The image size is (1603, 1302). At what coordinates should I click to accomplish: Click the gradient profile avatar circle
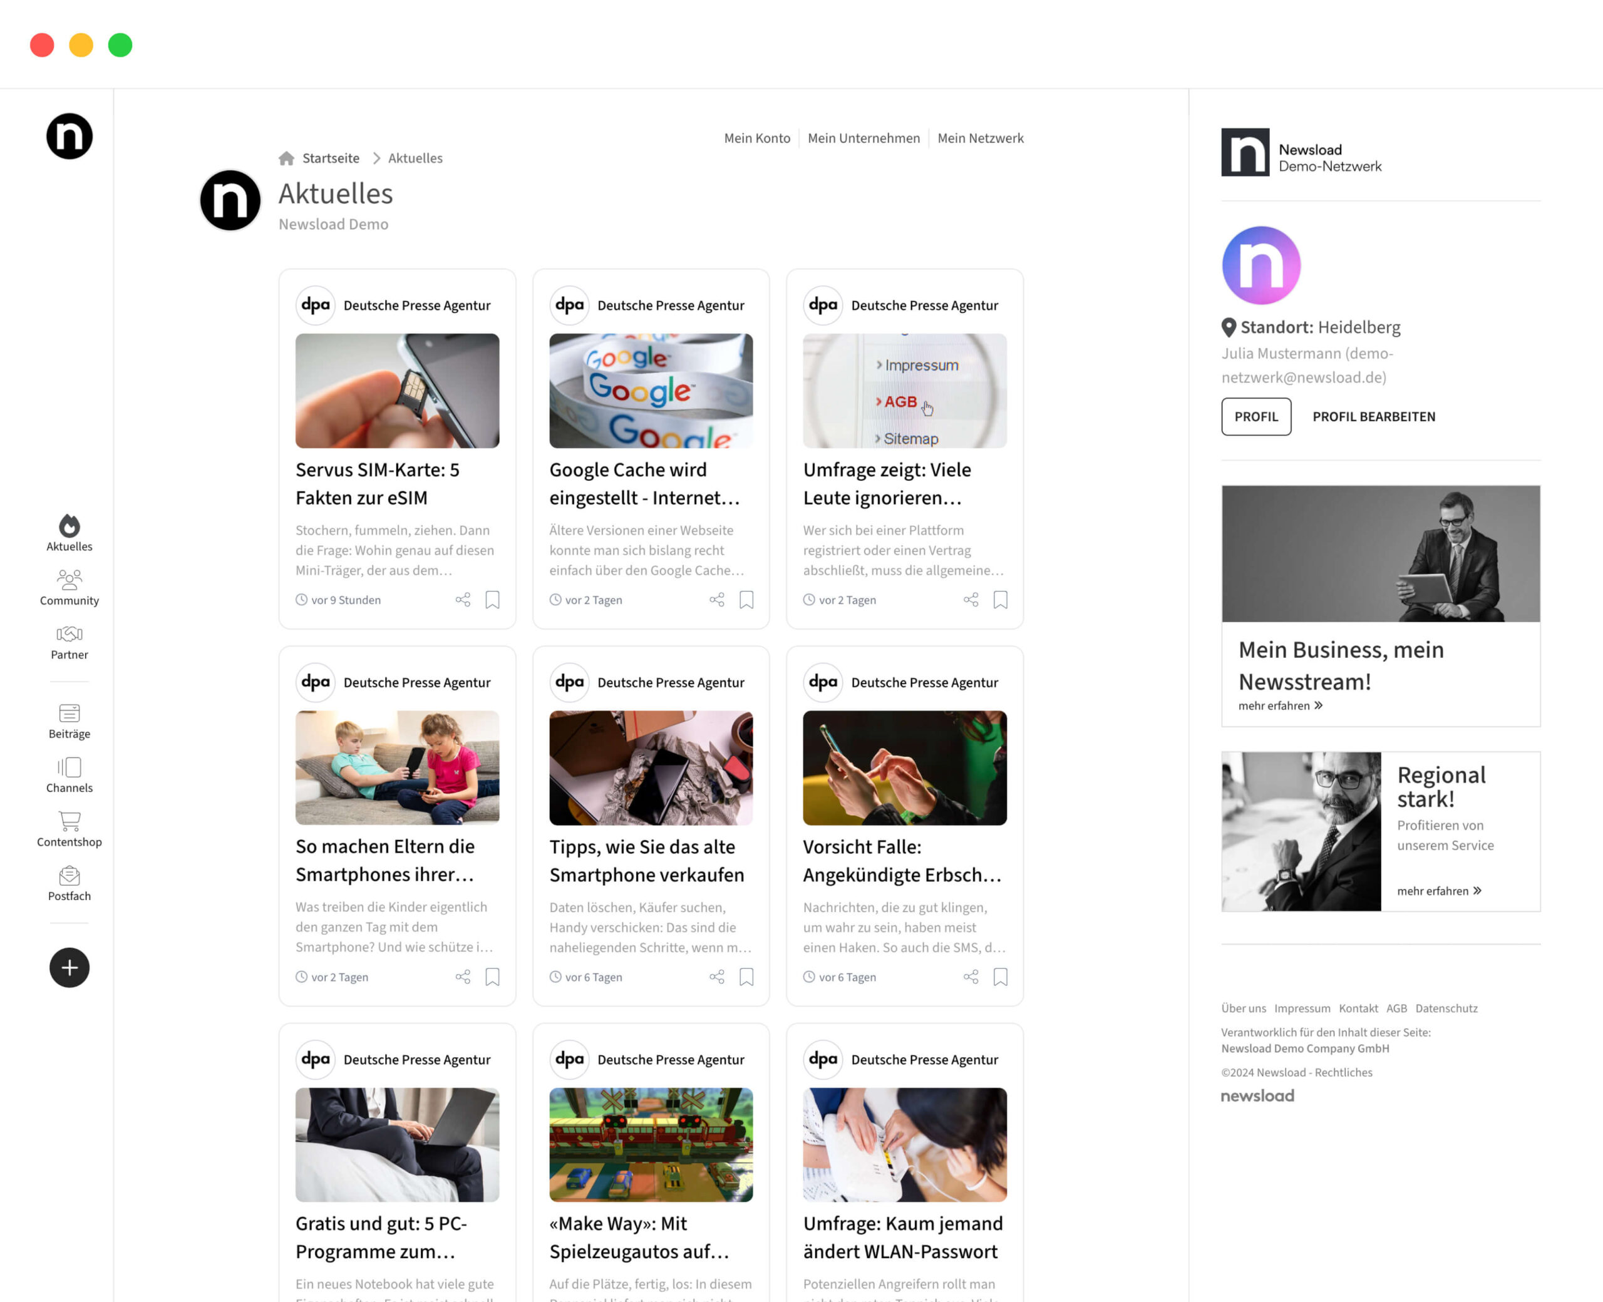[1261, 265]
